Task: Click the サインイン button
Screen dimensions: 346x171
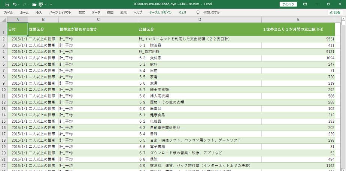Action: coord(288,4)
